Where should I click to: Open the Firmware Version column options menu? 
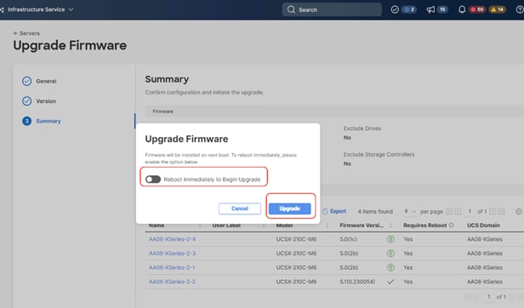[x=390, y=225]
